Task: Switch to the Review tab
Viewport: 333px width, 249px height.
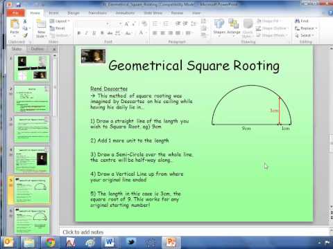Action: click(177, 13)
